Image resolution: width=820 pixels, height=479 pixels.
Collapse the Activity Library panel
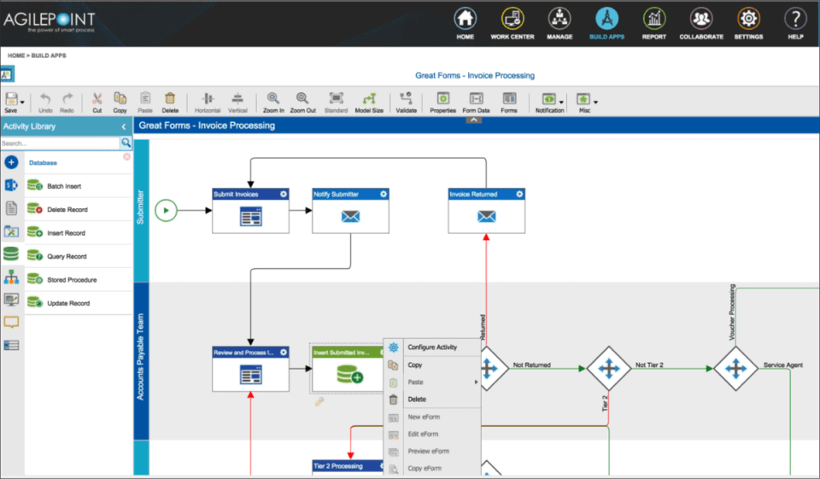coord(123,126)
